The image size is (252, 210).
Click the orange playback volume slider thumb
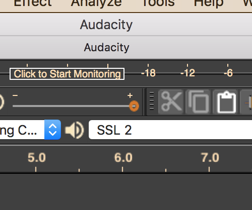134,106
